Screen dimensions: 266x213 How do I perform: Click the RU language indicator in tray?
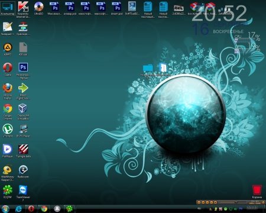coord(199,208)
